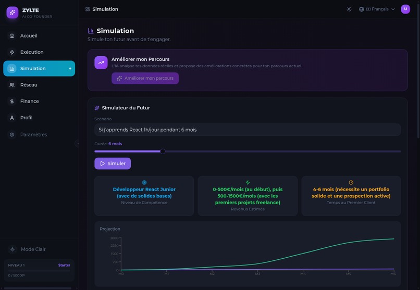Click the Finance dollar icon

pos(12,102)
